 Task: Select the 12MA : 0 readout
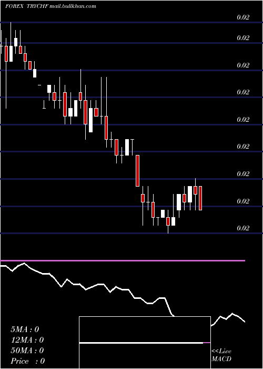[27, 340]
